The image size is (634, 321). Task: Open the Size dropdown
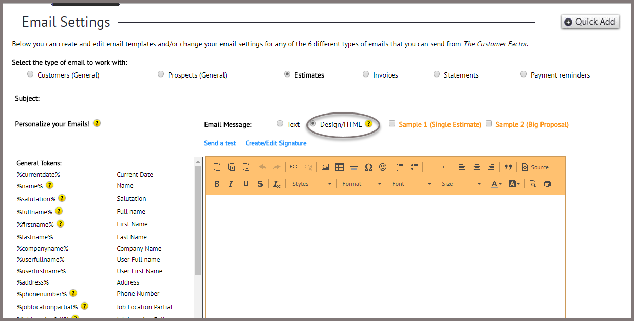tap(461, 184)
